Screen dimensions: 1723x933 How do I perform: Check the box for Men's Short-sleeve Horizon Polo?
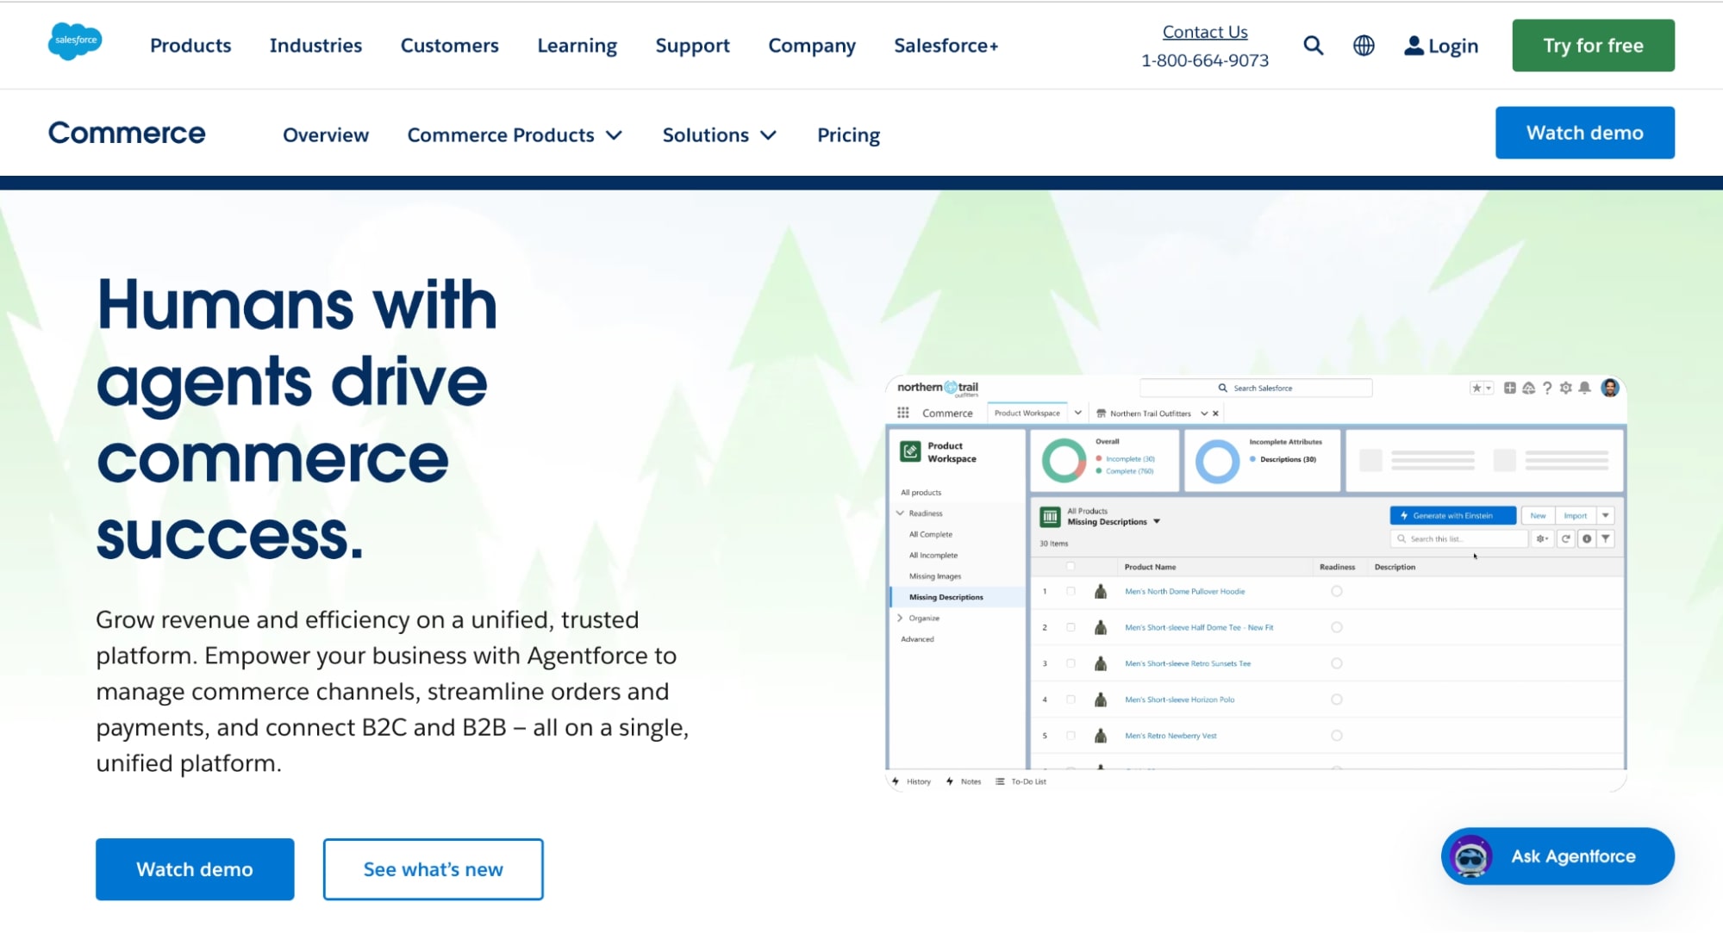(1071, 700)
